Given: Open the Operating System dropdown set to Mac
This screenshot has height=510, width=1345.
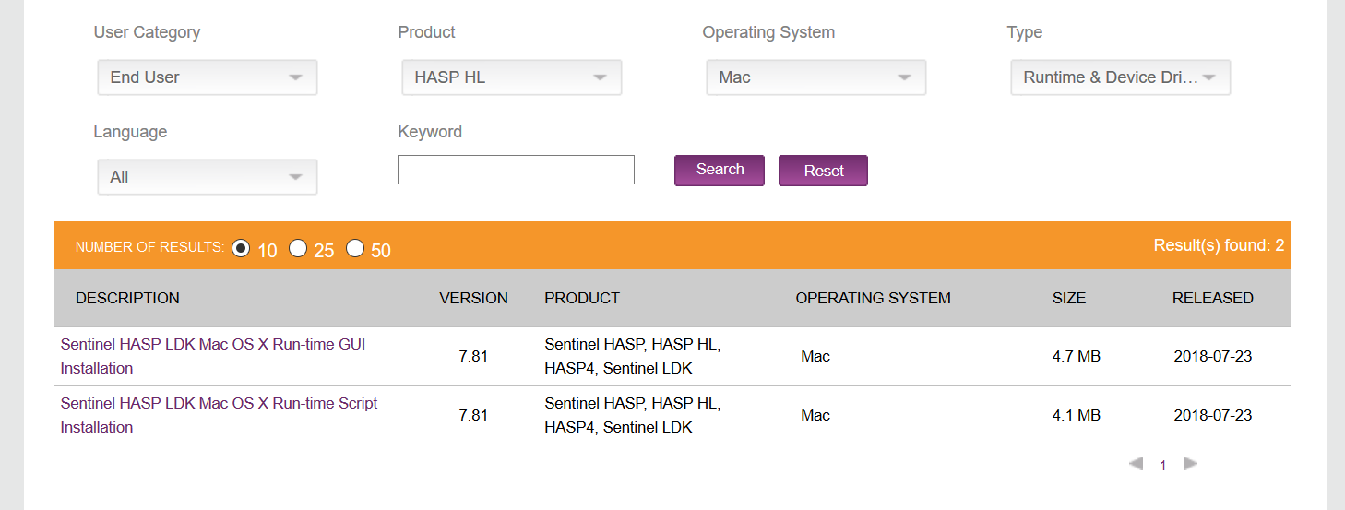Looking at the screenshot, I should click(x=815, y=77).
